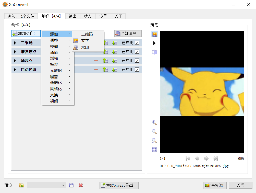
Task: Click the 关闭 button
Action: tap(240, 185)
